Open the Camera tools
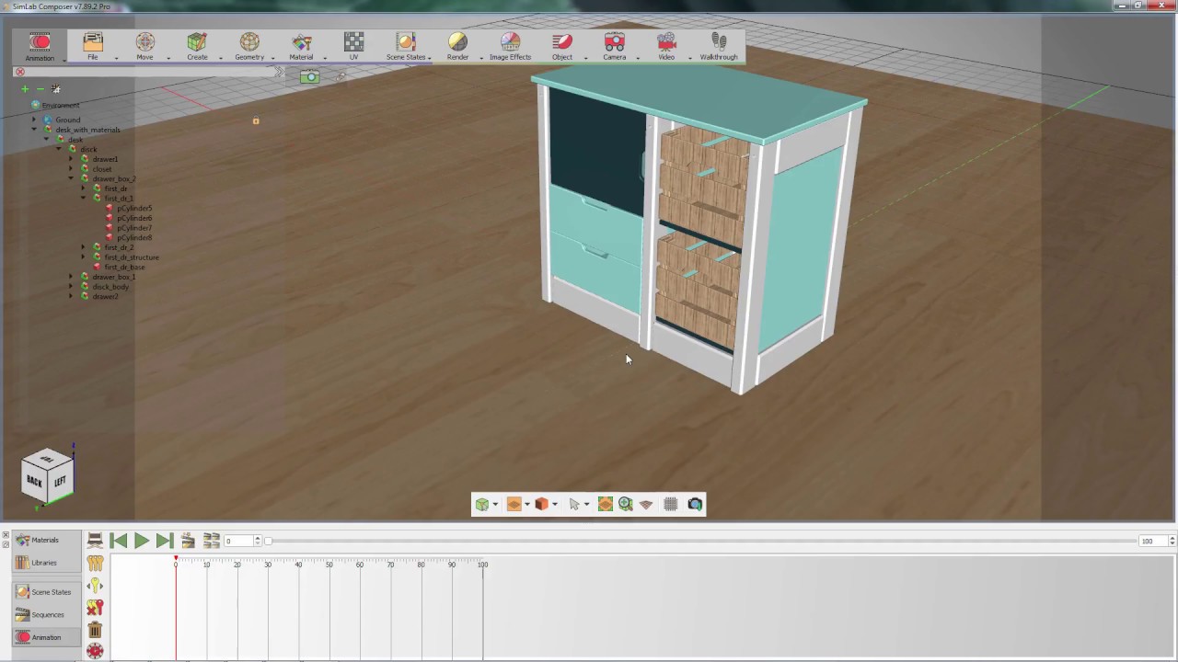Viewport: 1178px width, 662px height. (x=614, y=47)
